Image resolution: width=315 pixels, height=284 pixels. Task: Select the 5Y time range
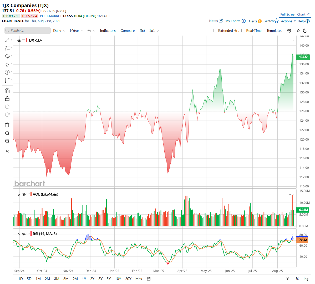[109, 279]
